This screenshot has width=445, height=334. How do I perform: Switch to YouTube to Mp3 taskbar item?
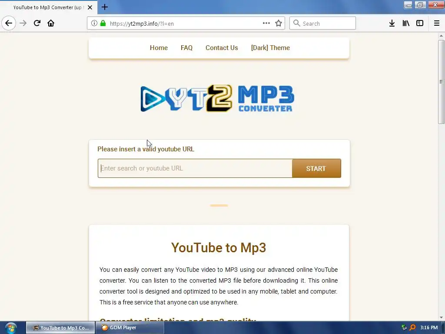pyautogui.click(x=60, y=328)
